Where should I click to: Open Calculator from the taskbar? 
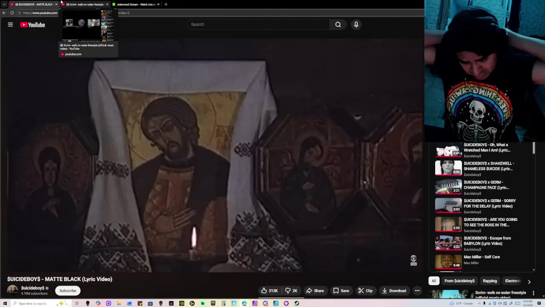pos(224,303)
